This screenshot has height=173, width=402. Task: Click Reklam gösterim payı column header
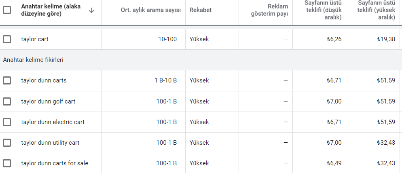point(269,10)
